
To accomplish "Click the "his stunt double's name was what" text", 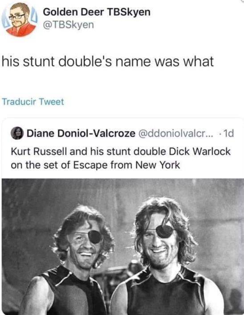I will [x=108, y=61].
